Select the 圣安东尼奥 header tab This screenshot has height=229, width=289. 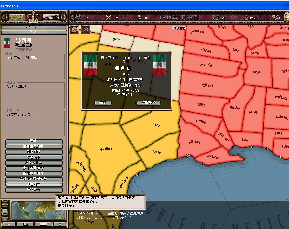click(34, 27)
